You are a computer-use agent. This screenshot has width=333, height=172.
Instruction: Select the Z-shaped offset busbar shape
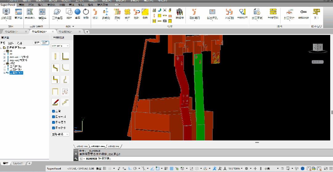tap(56, 68)
